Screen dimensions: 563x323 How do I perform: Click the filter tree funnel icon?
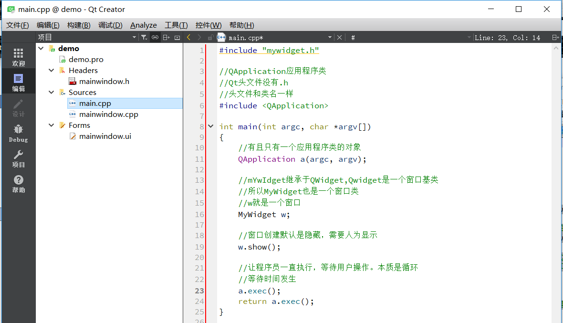pos(144,37)
